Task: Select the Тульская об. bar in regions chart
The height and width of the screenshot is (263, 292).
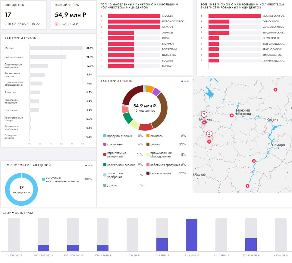Action: click(219, 21)
